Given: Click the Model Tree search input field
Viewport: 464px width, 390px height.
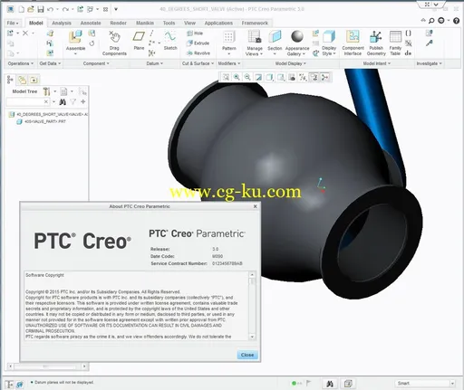Looking at the screenshot, I should (x=27, y=102).
